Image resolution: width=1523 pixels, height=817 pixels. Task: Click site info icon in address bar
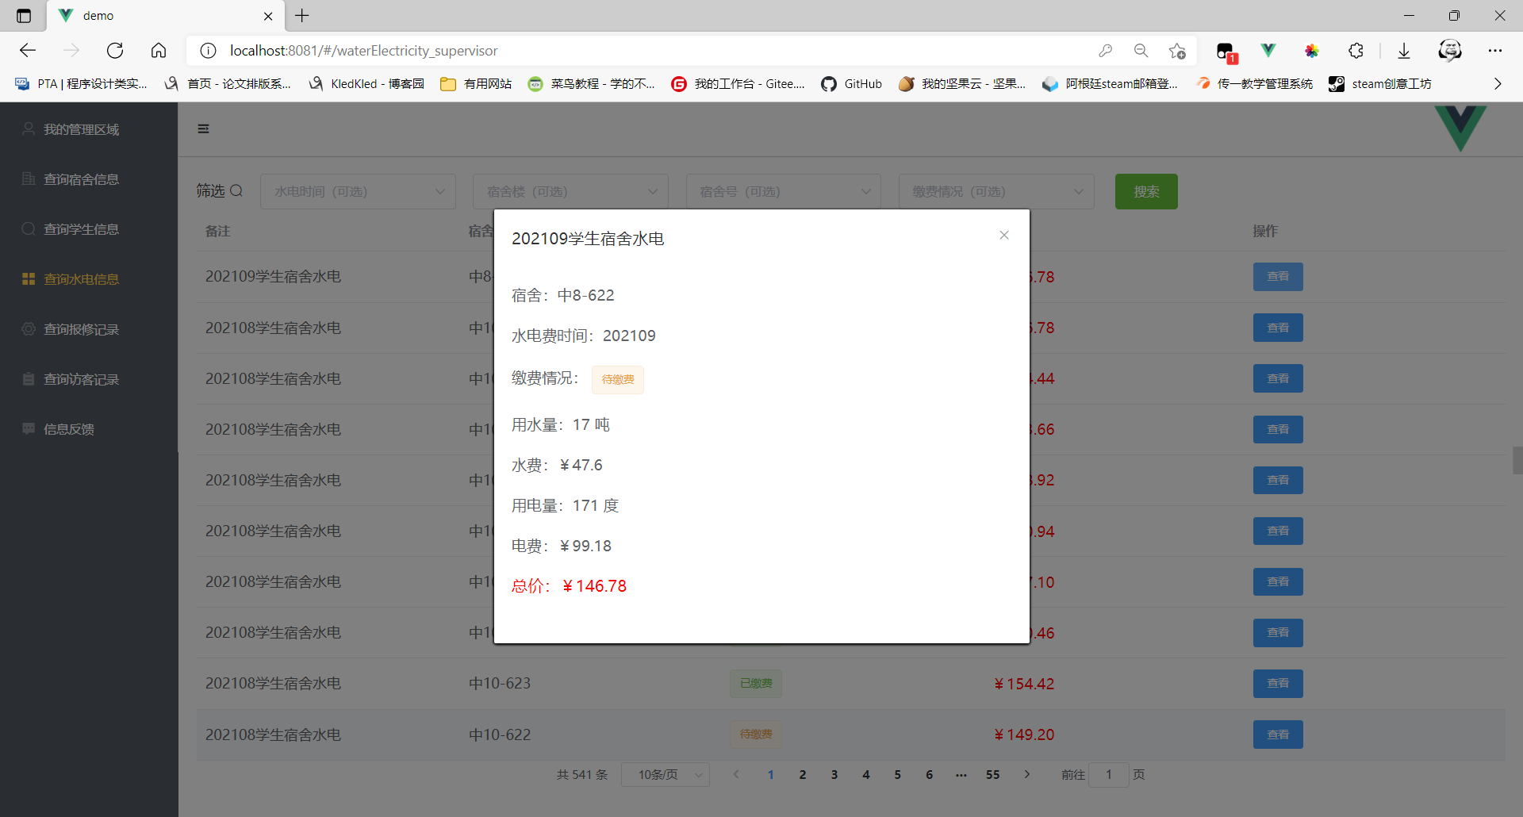click(x=208, y=51)
